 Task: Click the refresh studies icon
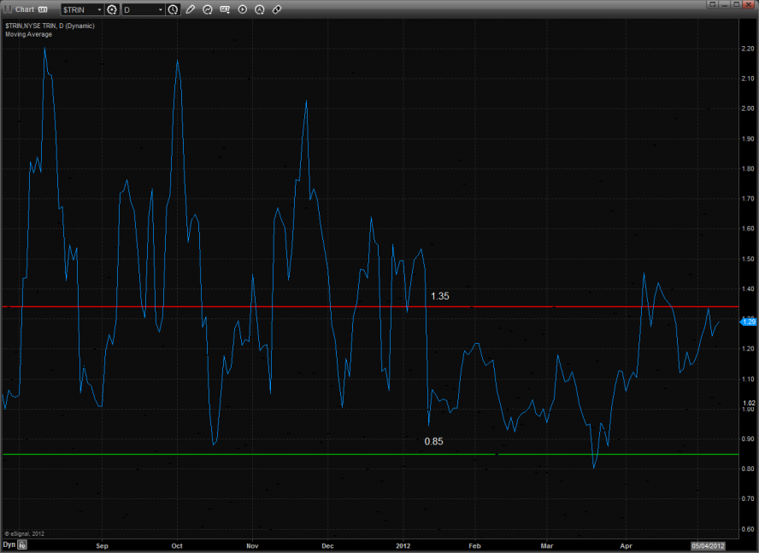pos(208,9)
